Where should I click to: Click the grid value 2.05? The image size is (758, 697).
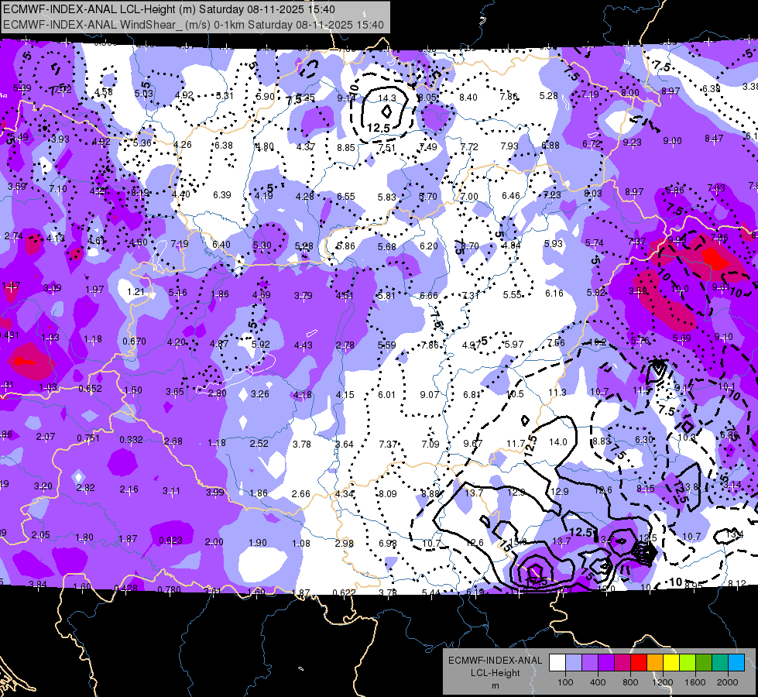[40, 535]
